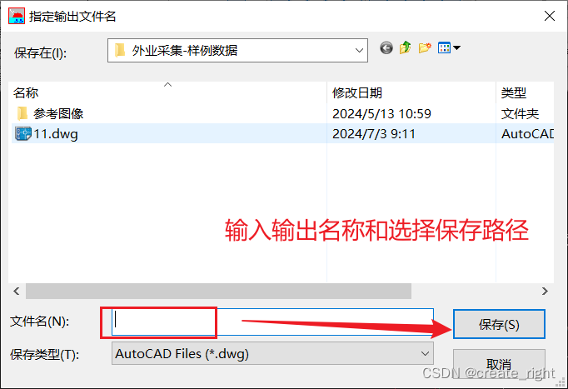Sort by 名称 column header
Image resolution: width=568 pixels, height=389 pixels.
click(x=167, y=92)
